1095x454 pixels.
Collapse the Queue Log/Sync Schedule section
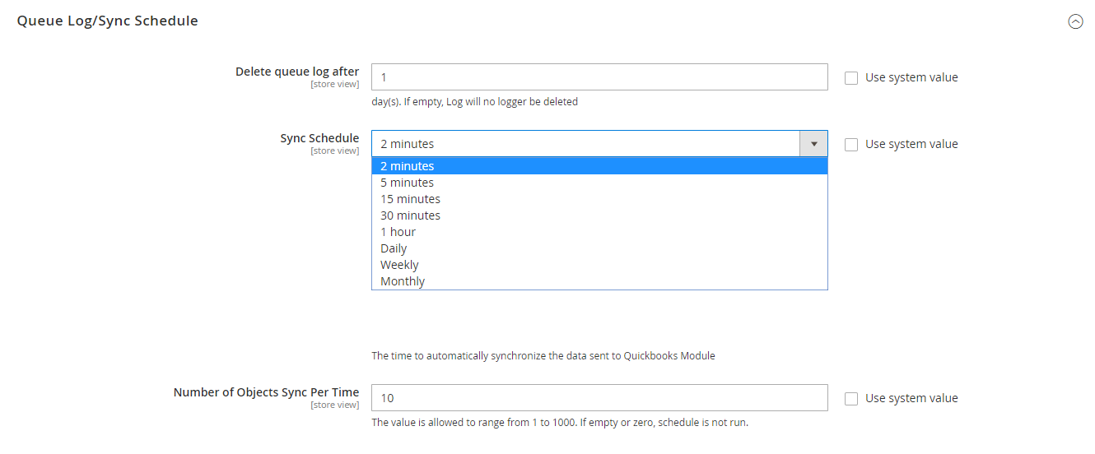[x=1075, y=22]
